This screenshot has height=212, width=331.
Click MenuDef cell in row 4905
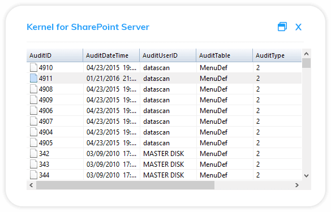point(225,143)
